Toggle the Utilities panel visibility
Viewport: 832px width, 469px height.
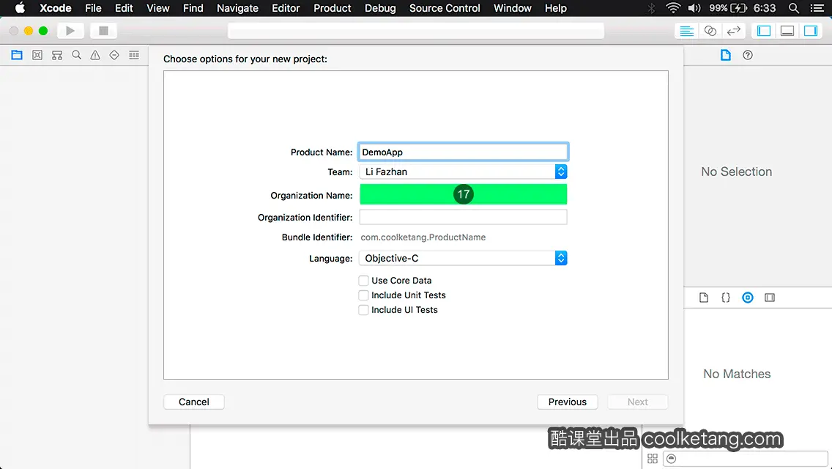(810, 31)
